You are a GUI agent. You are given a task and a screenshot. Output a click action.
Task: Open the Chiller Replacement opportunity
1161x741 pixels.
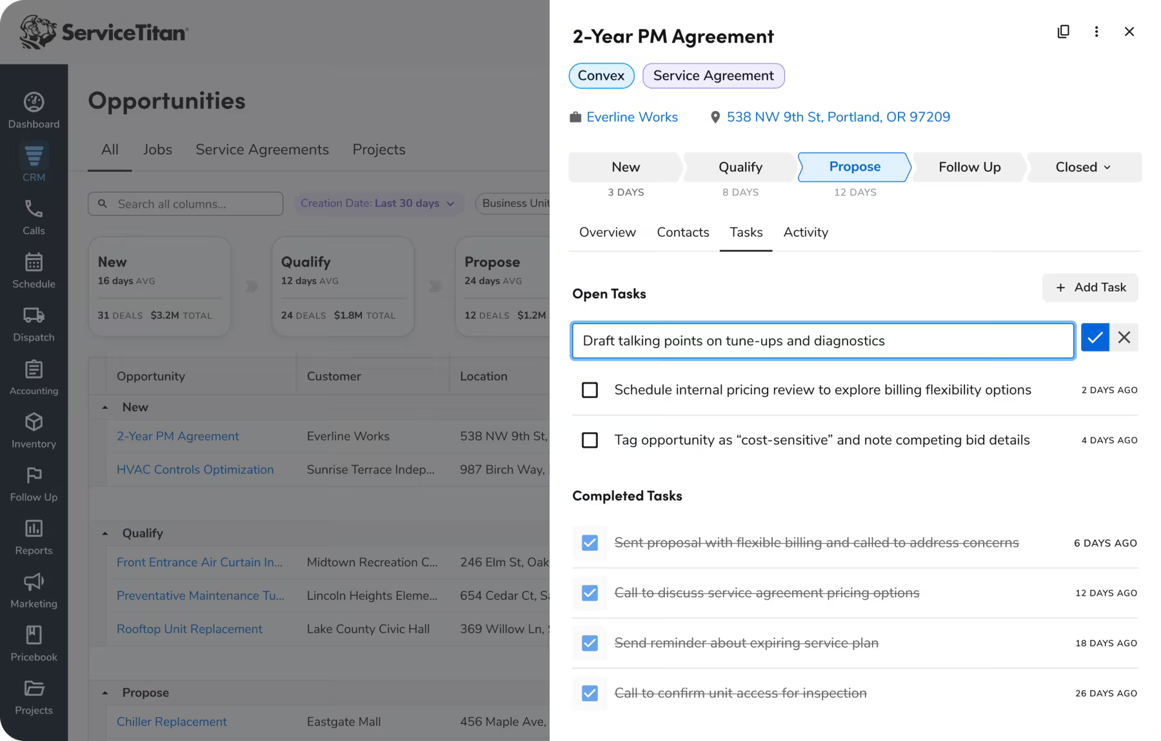(172, 722)
